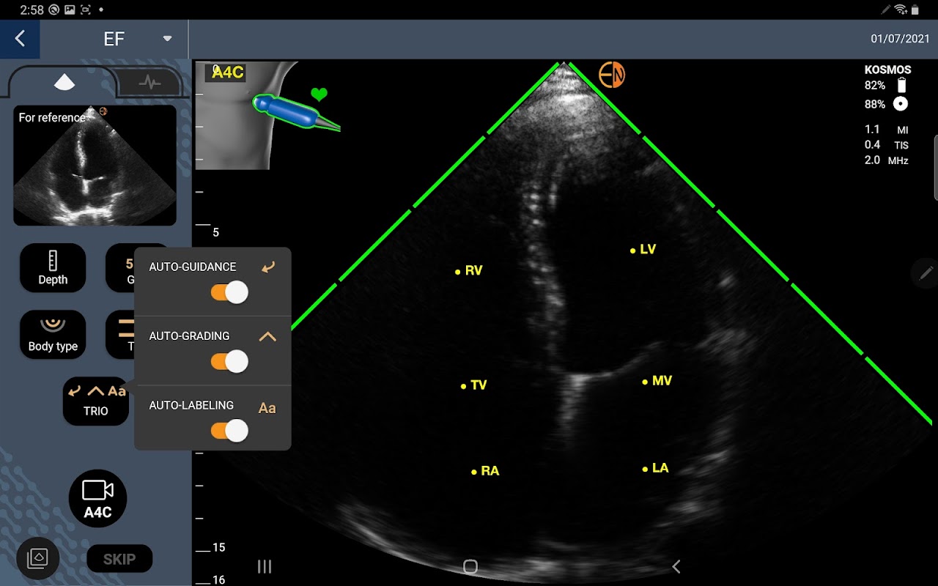Open the annotation pencil tool
938x586 pixels.
click(926, 272)
